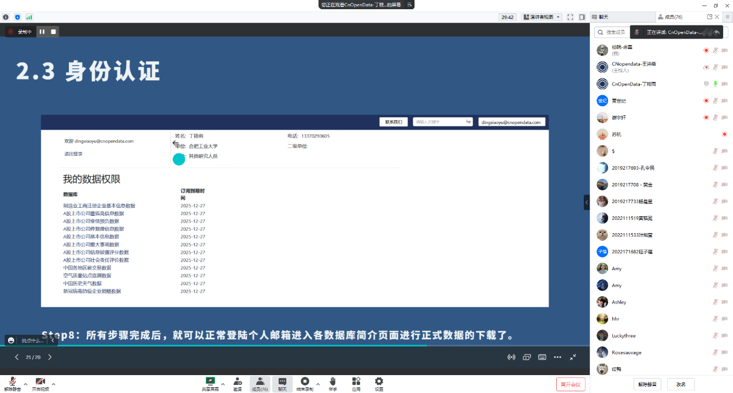
Task: Open the Invite (邀请) icon
Action: tap(238, 381)
